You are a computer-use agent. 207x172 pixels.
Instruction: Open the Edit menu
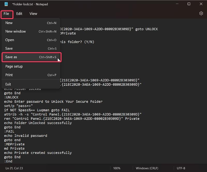click(19, 14)
